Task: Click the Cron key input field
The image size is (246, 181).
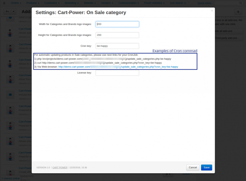Action: pyautogui.click(x=117, y=46)
